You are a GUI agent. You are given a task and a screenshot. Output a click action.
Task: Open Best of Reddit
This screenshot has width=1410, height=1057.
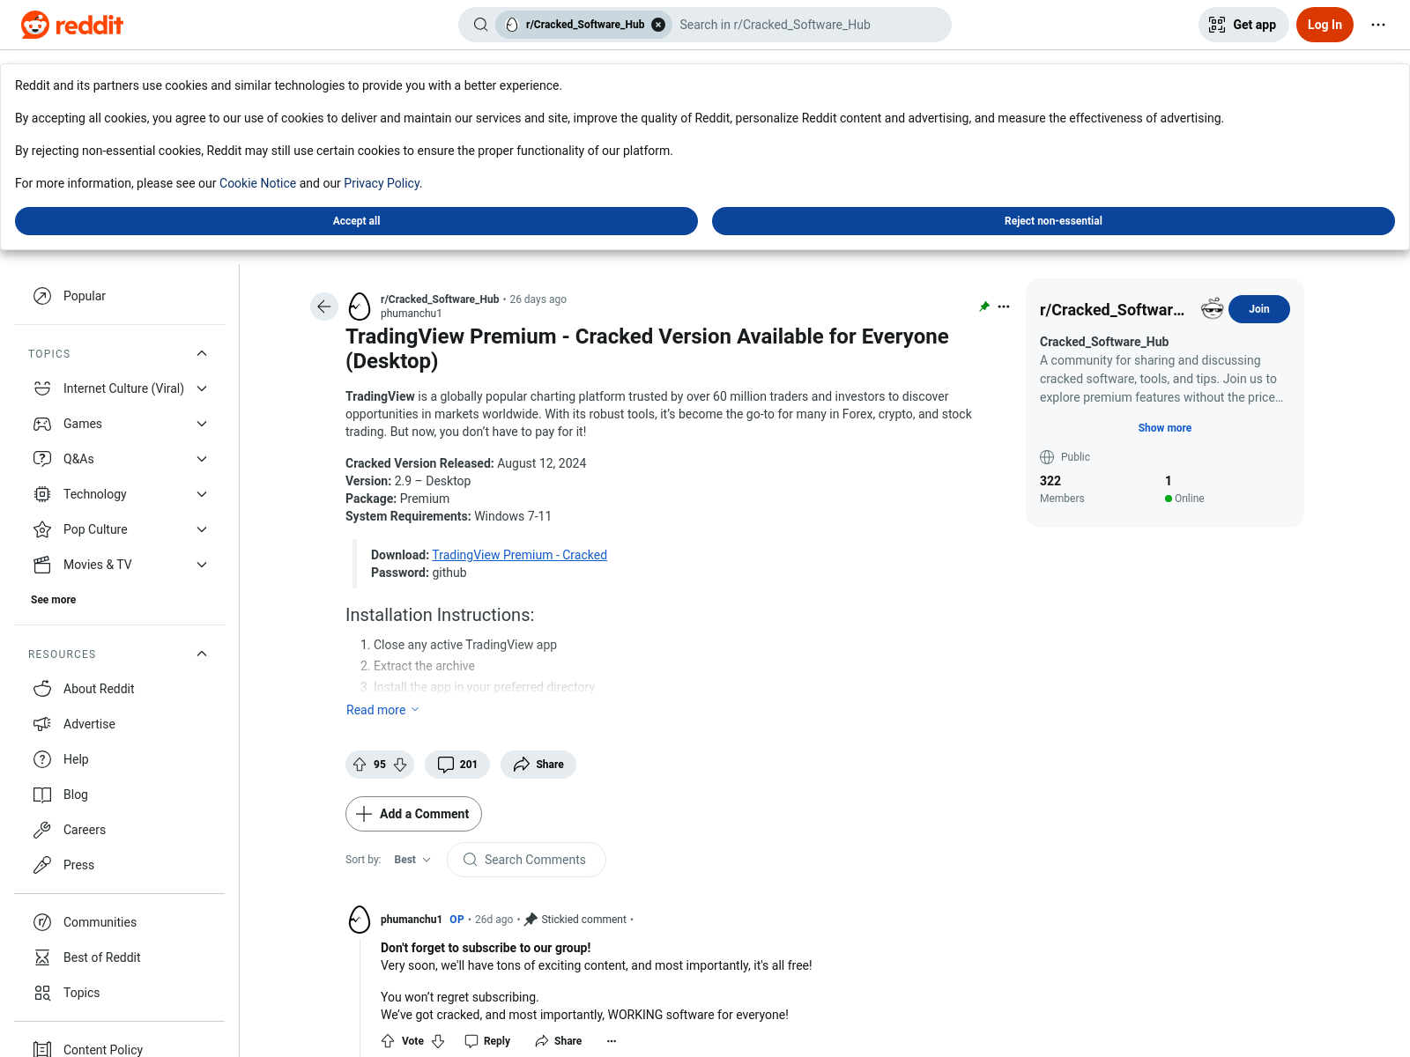click(x=119, y=957)
